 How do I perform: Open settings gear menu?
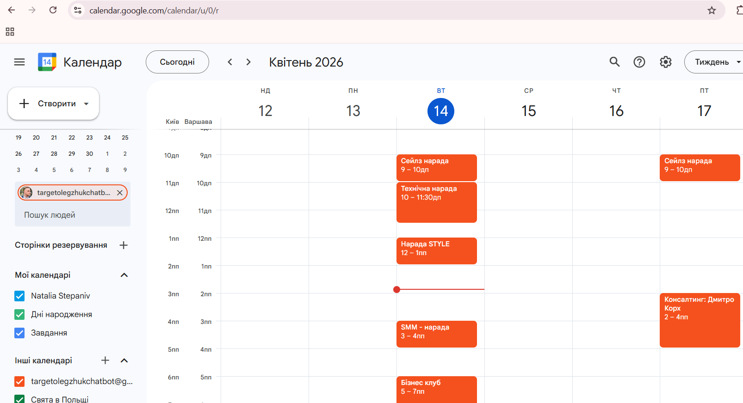tap(666, 62)
